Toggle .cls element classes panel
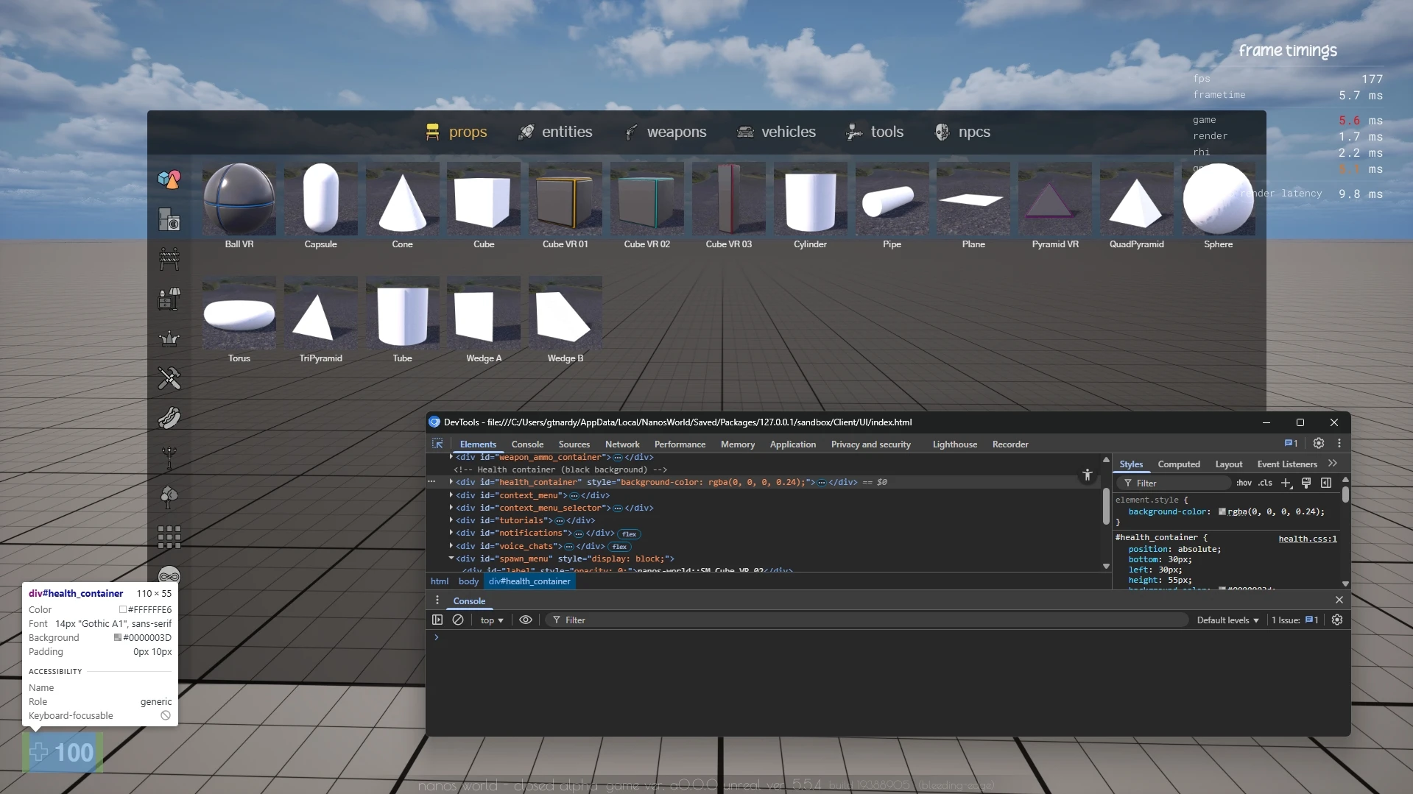This screenshot has height=794, width=1413. (x=1265, y=483)
